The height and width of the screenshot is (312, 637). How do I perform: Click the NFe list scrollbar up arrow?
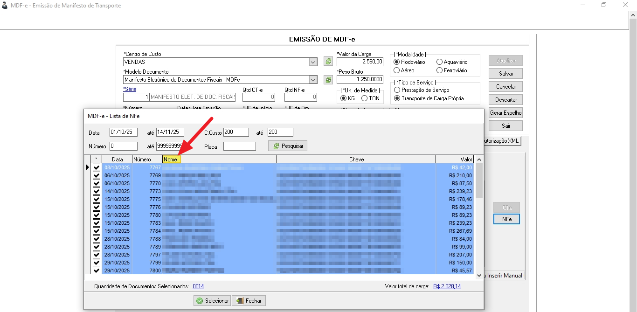(x=479, y=159)
